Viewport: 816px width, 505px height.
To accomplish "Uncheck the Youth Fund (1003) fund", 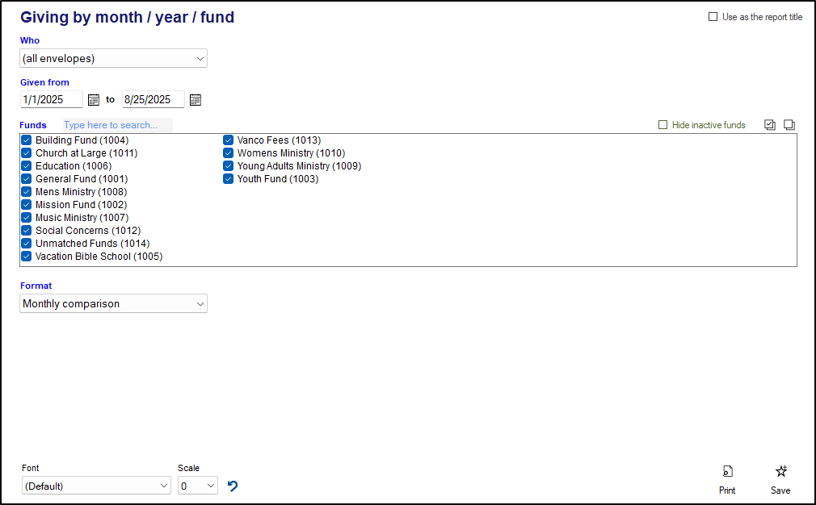I will 228,178.
